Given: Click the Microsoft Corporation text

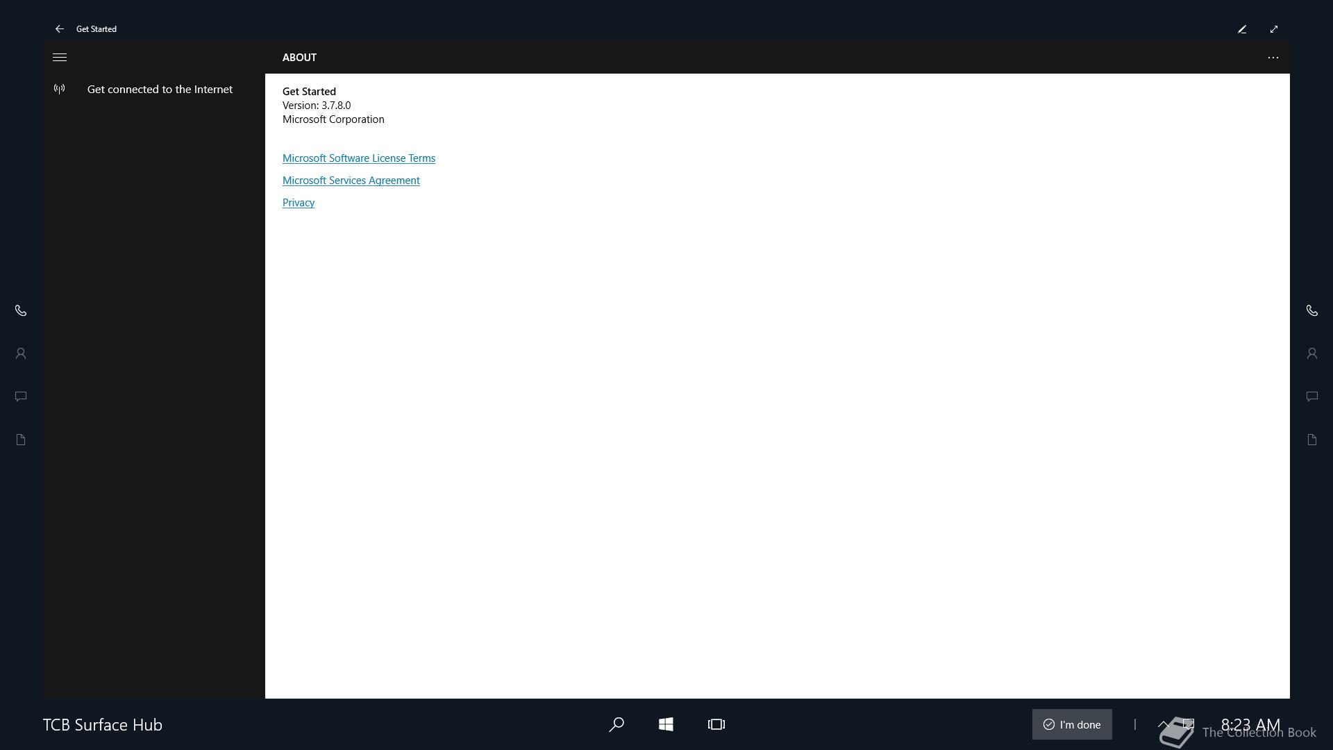Looking at the screenshot, I should click(333, 119).
